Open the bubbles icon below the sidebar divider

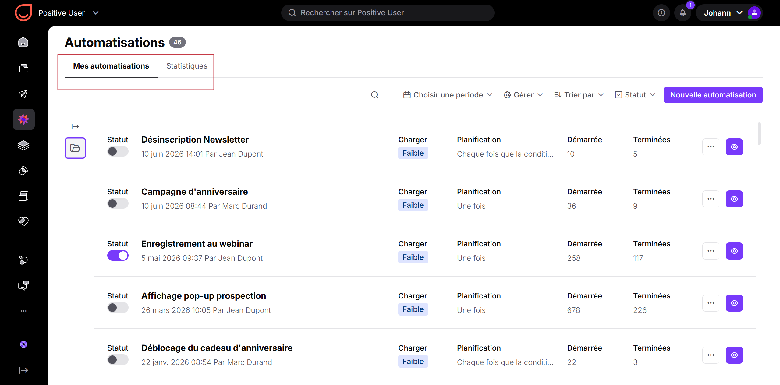[x=23, y=260]
